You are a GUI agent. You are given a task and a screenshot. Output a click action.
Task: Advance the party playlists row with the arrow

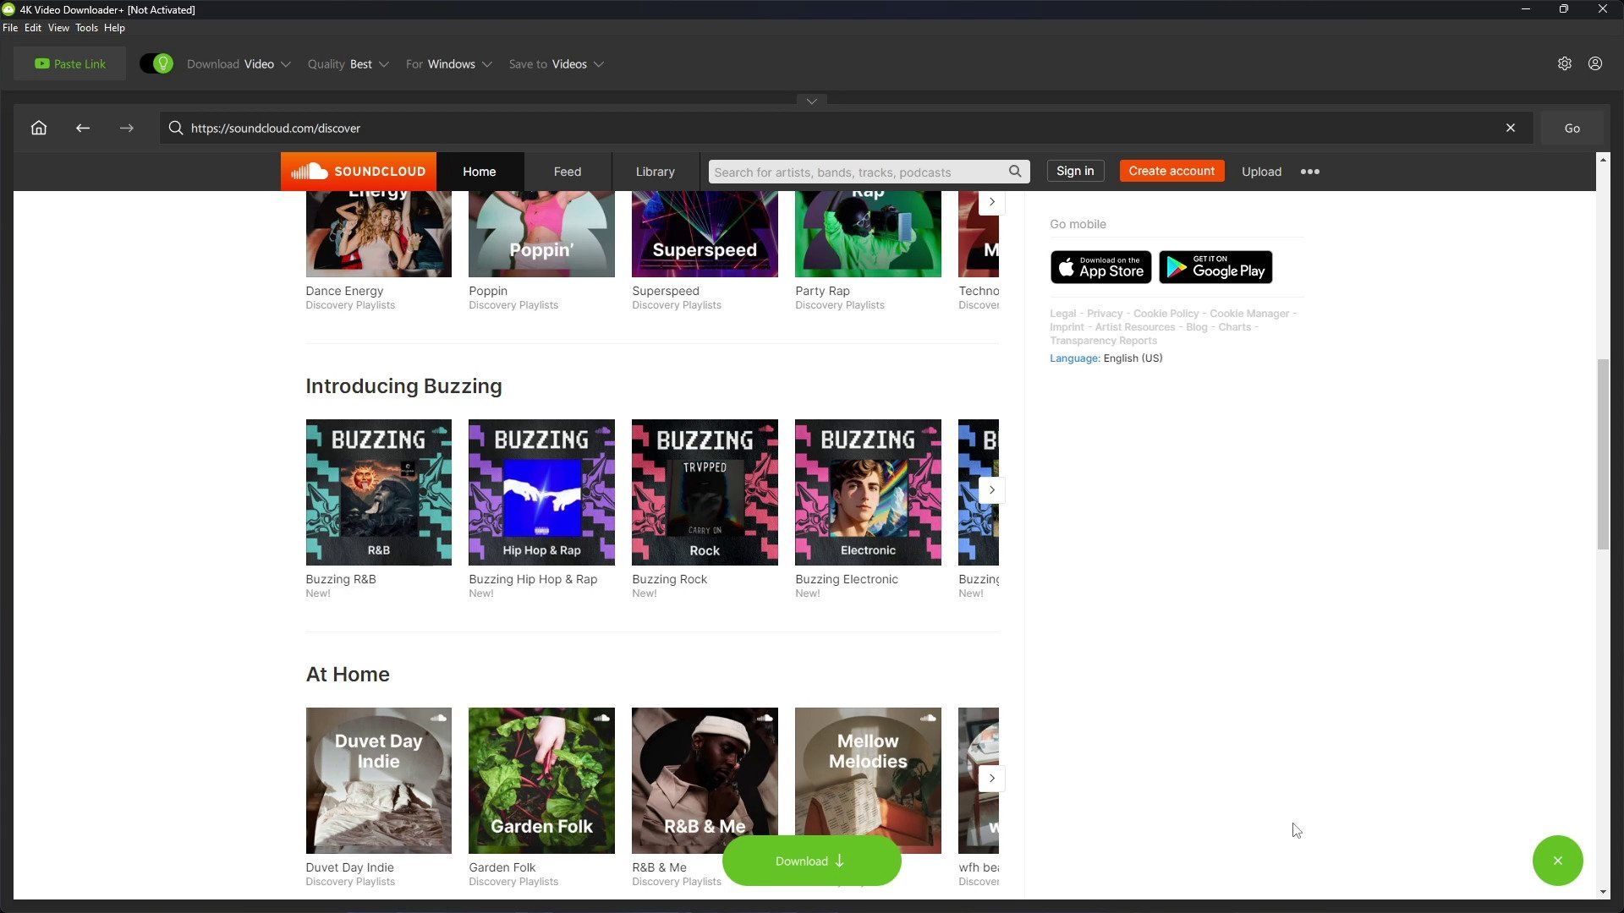tap(991, 202)
